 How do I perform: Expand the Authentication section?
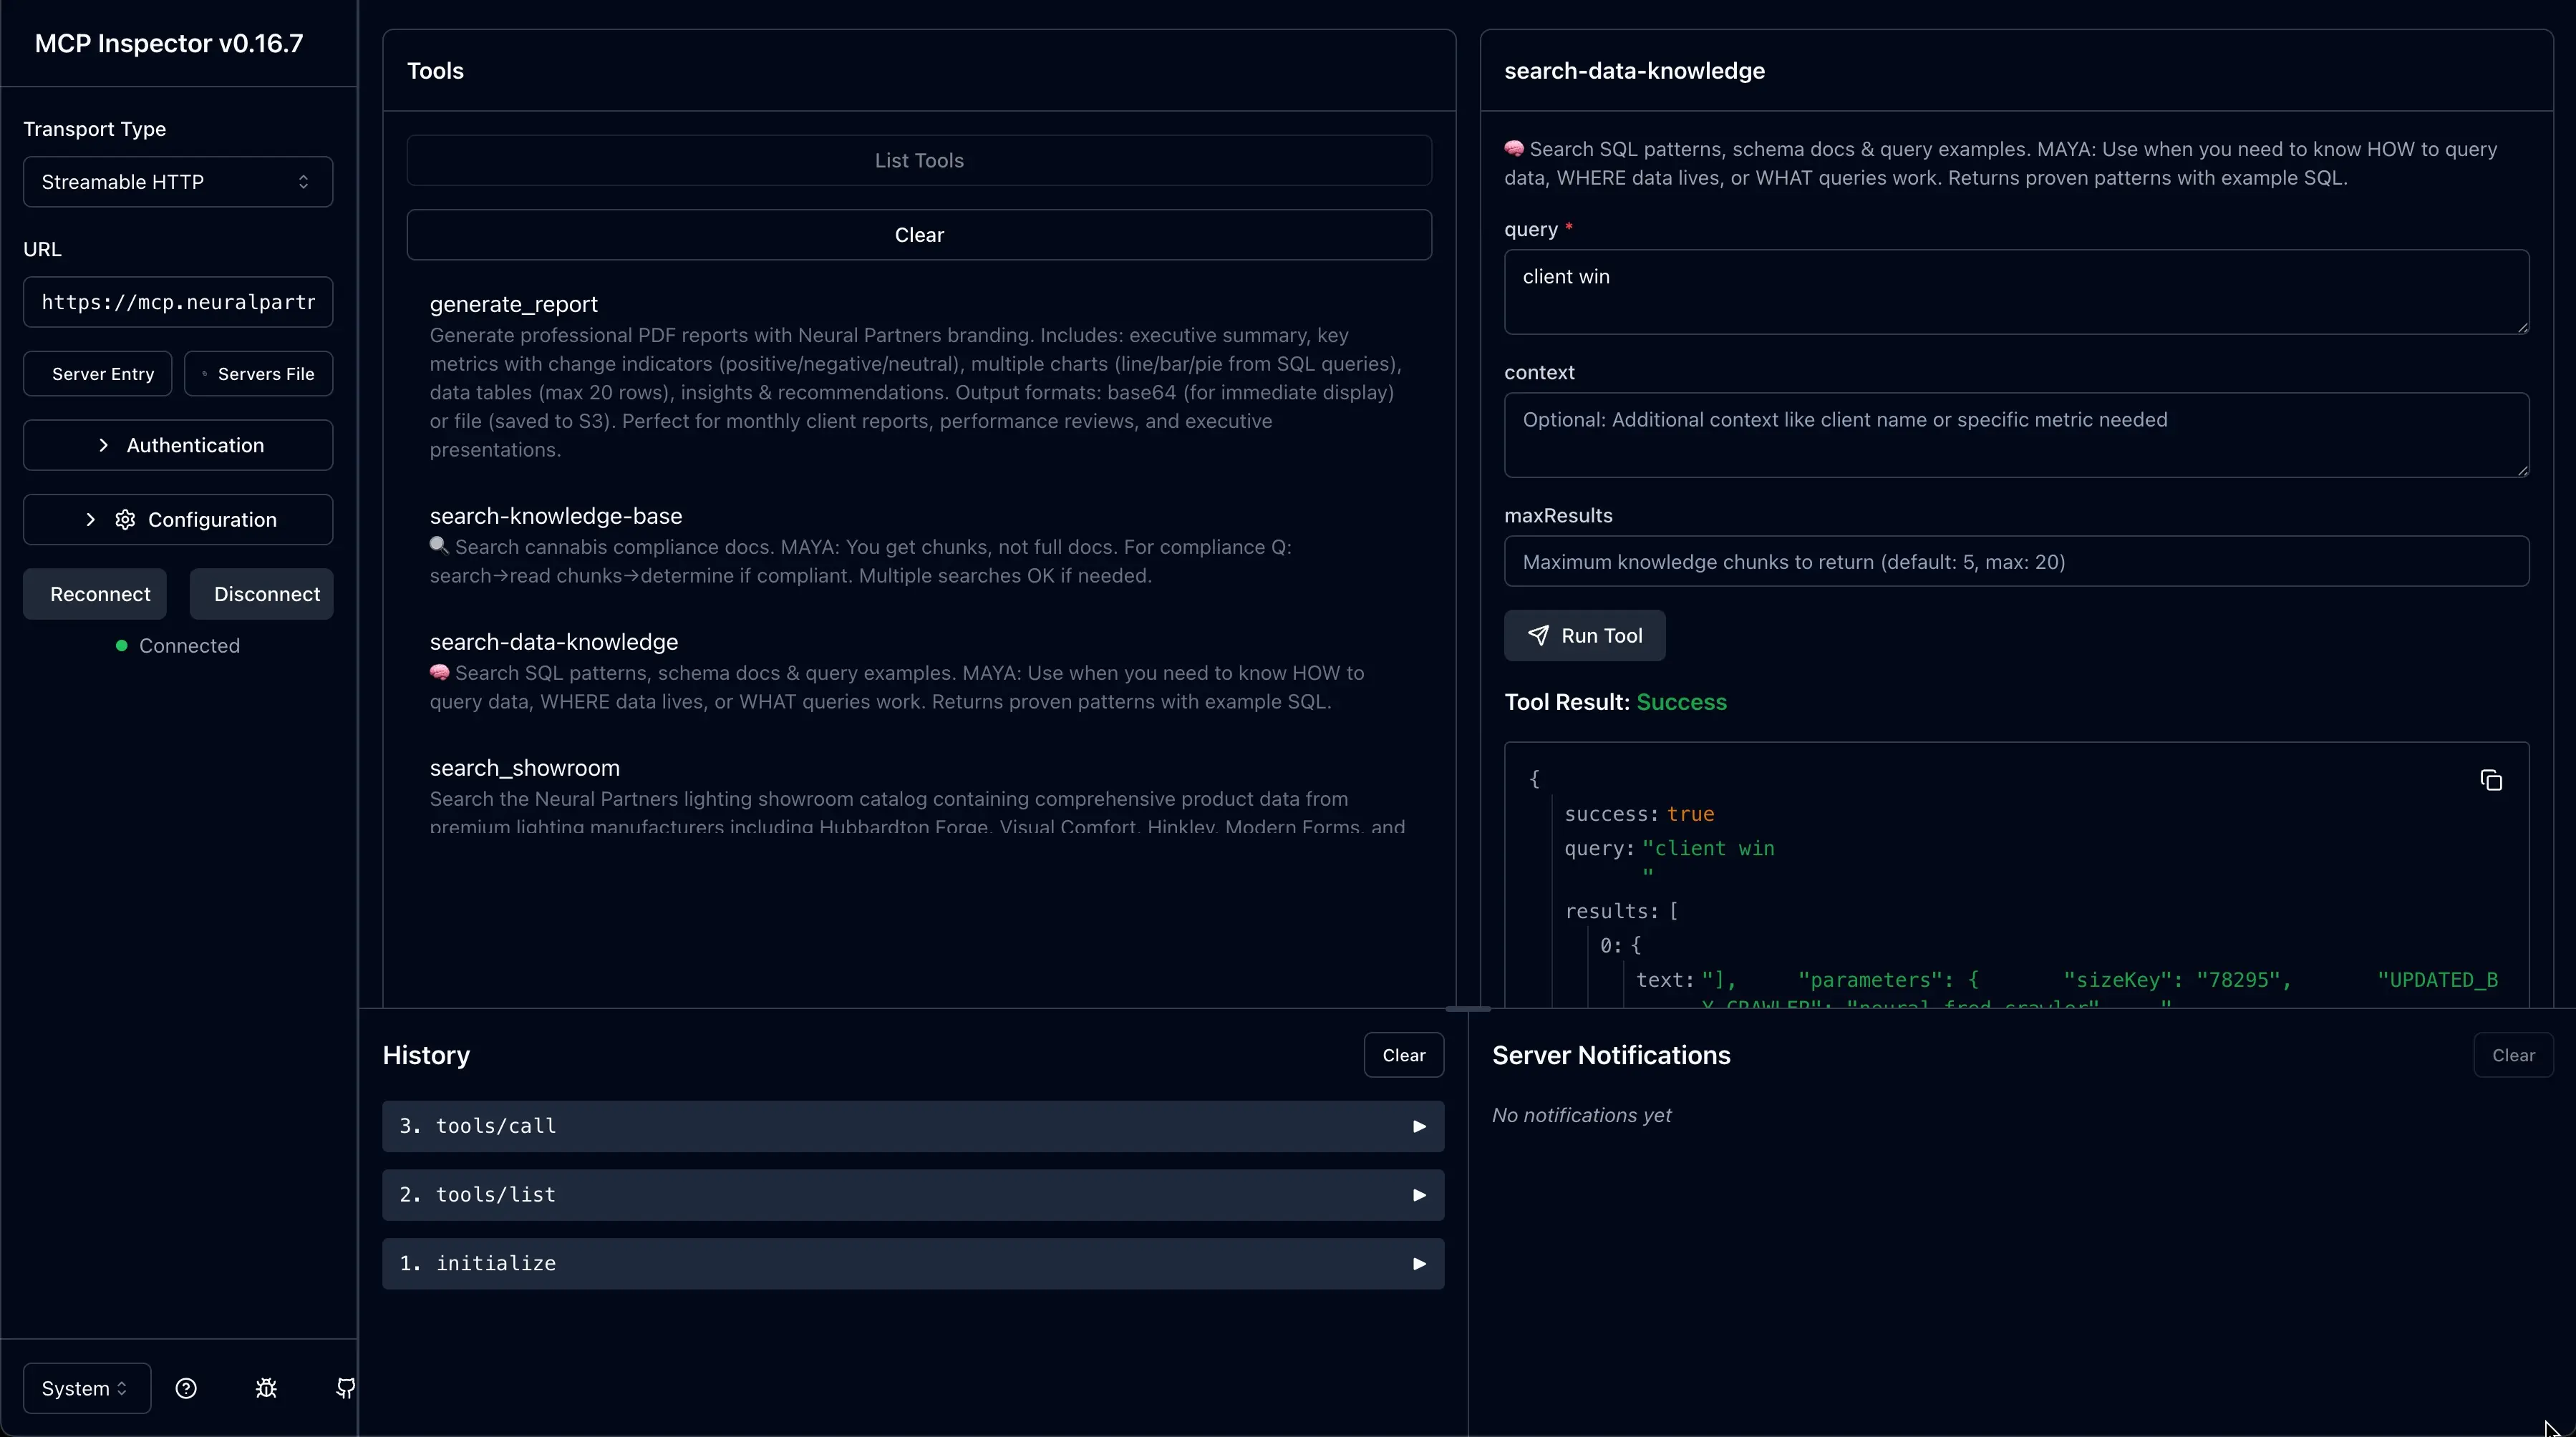coord(178,446)
